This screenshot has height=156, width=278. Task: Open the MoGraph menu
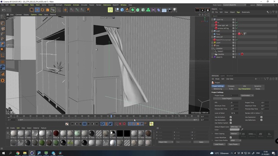click(x=59, y=5)
